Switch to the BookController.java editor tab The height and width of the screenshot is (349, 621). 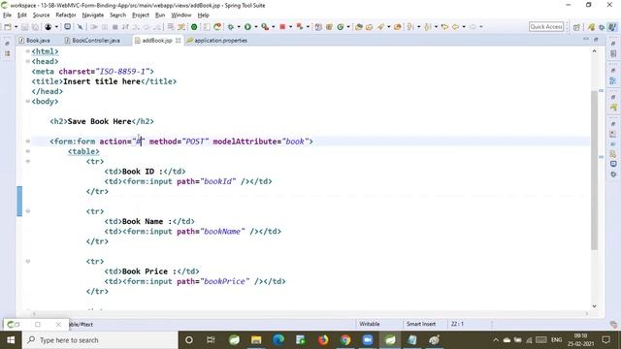92,41
